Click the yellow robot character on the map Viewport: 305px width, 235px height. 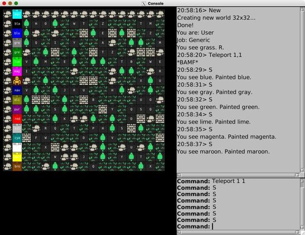click(x=17, y=81)
